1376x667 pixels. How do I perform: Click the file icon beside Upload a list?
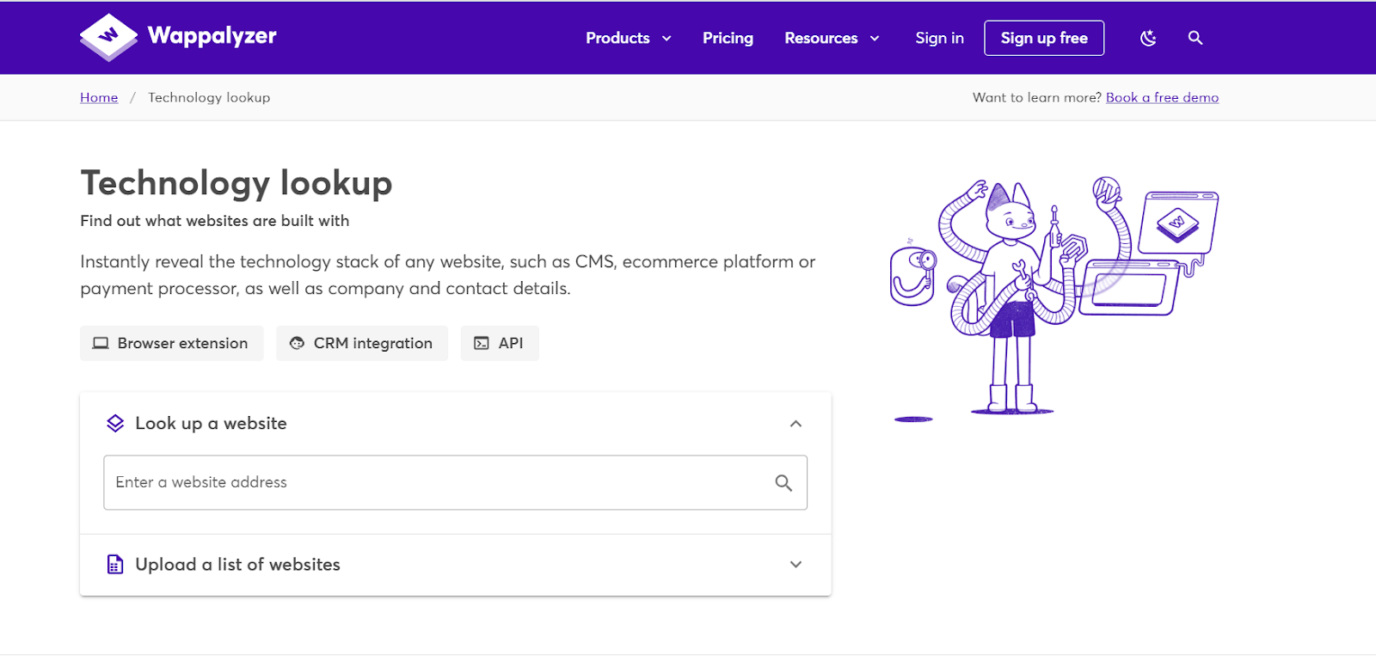coord(115,565)
